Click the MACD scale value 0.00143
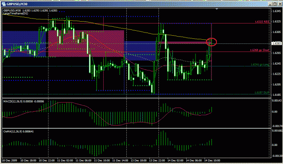The width and height of the screenshot is (283, 164). pos(277,100)
